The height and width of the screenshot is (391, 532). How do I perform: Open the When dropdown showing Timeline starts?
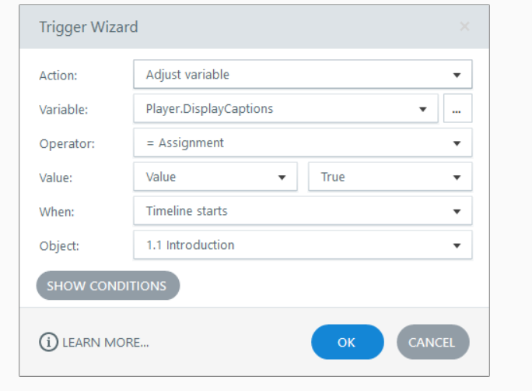point(302,211)
